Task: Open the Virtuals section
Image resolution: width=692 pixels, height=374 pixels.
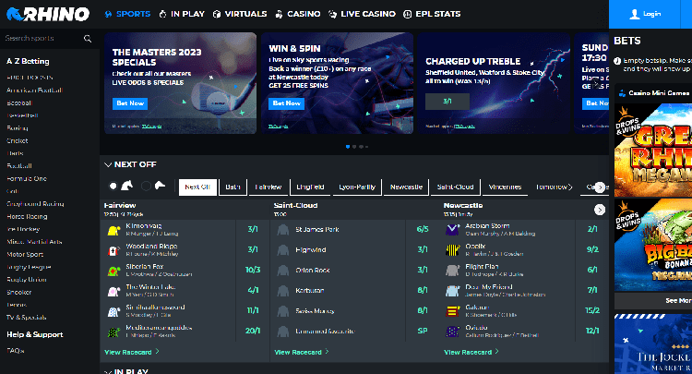Action: 240,15
